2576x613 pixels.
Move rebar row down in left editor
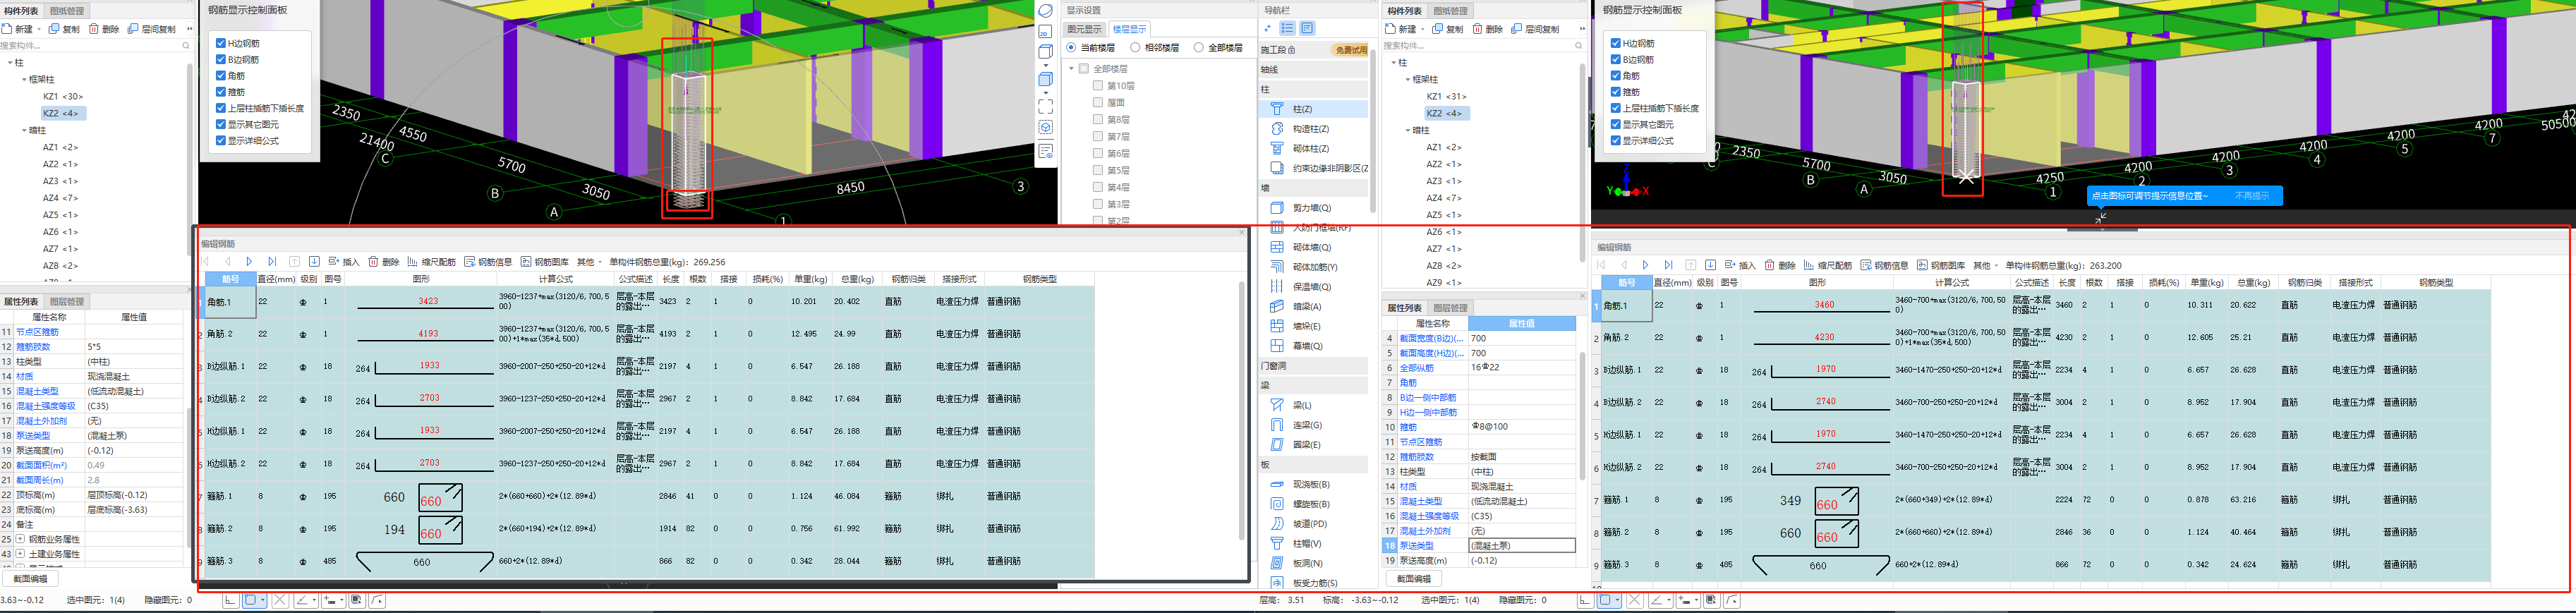click(314, 262)
